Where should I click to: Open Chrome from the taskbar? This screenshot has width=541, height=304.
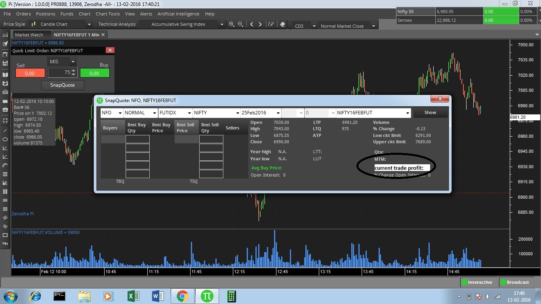tap(182, 296)
